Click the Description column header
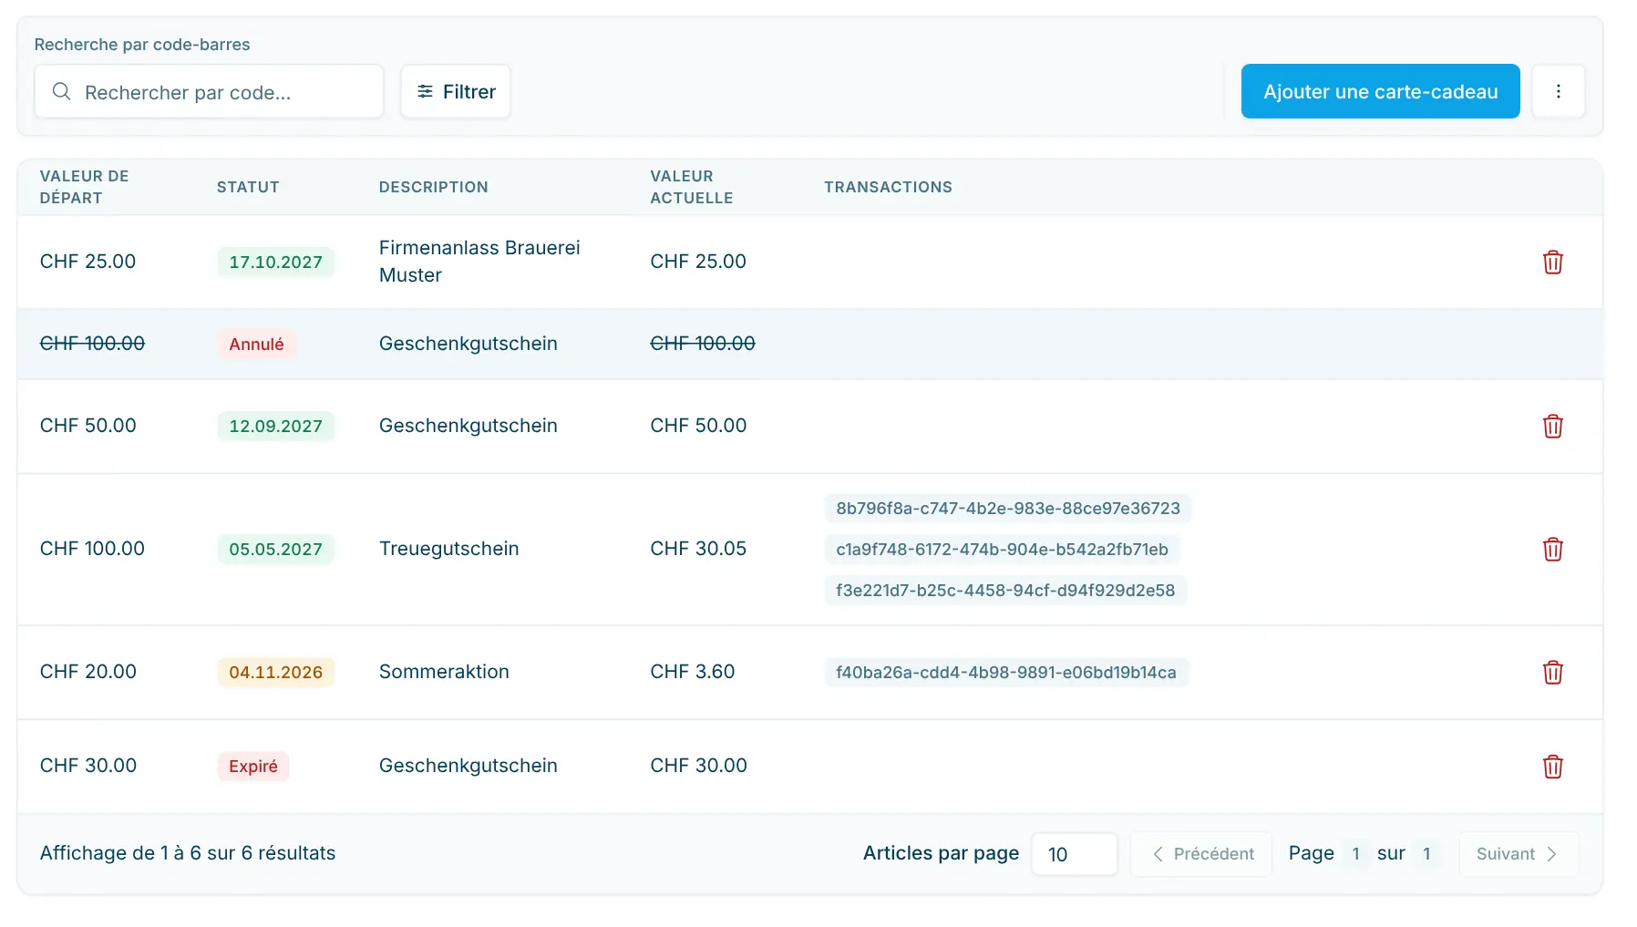The width and height of the screenshot is (1637, 927). [x=434, y=187]
